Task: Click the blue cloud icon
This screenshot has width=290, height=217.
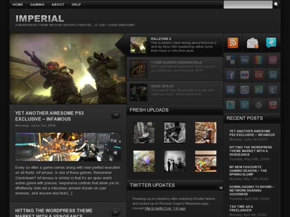Action: pos(231,90)
